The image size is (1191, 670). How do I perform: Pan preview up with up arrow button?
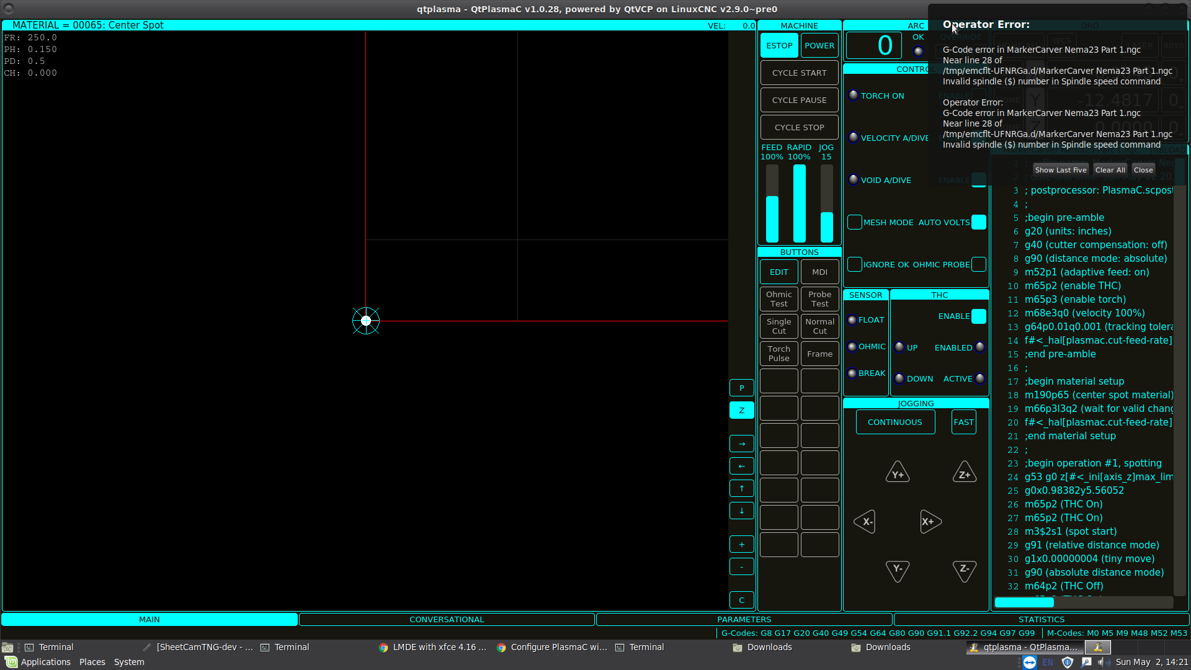coord(742,488)
